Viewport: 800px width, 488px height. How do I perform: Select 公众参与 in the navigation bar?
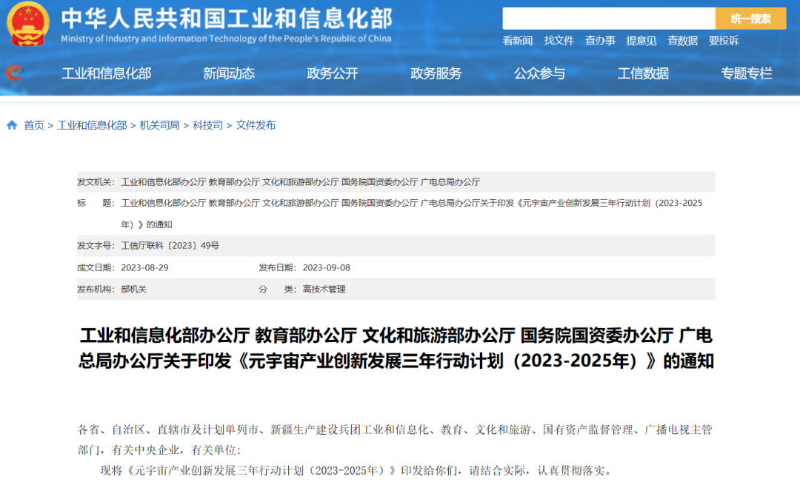point(539,73)
